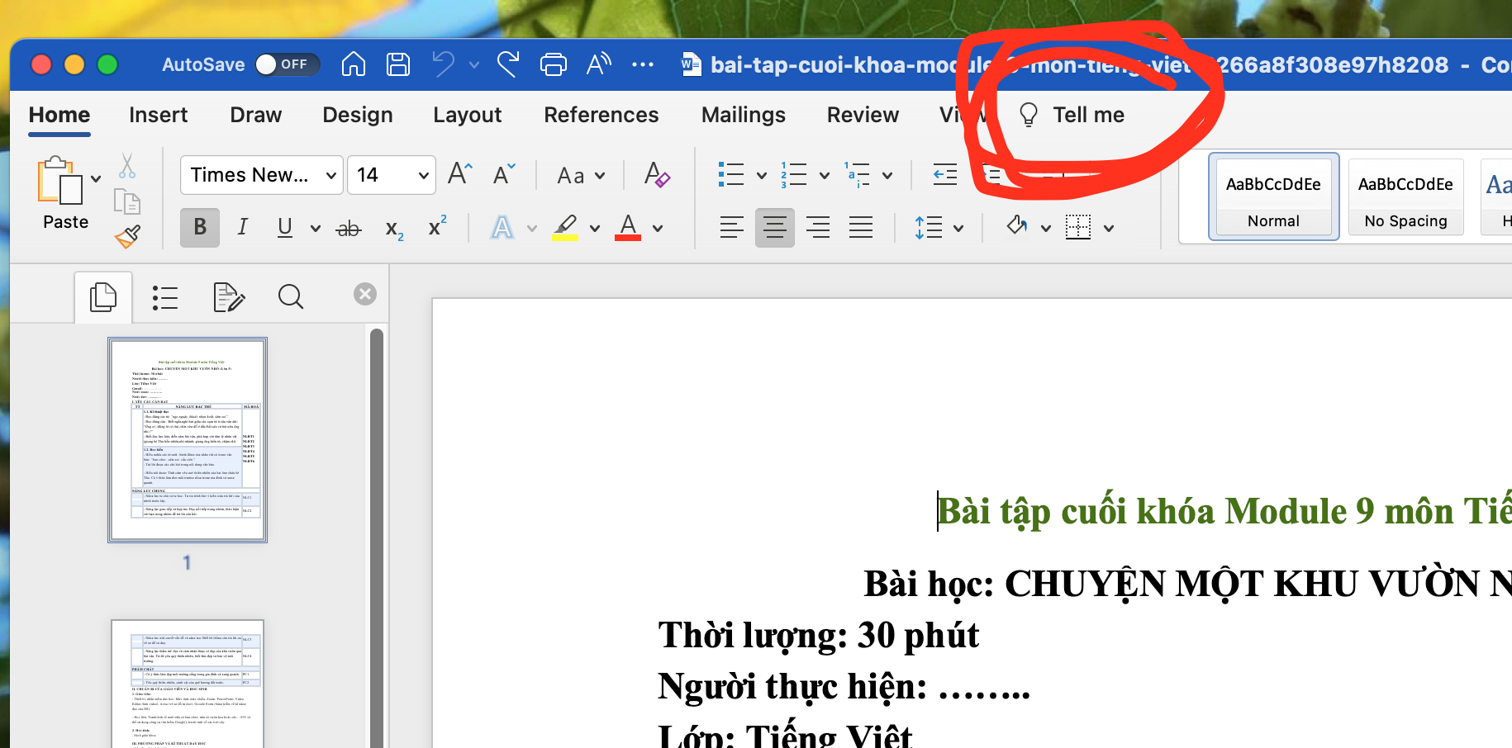Show document map headings list in sidebar
The width and height of the screenshot is (1512, 748).
pyautogui.click(x=165, y=297)
